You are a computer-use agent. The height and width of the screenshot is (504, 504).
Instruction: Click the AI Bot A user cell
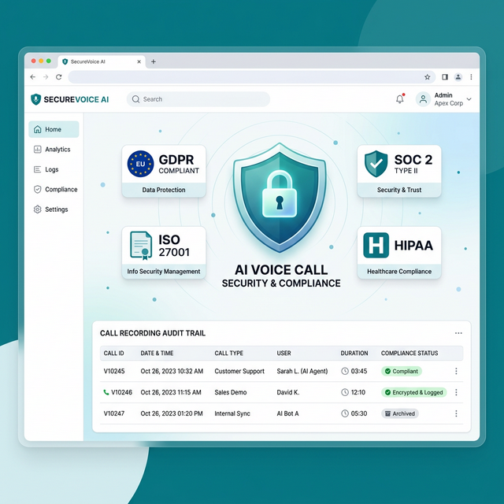[287, 413]
